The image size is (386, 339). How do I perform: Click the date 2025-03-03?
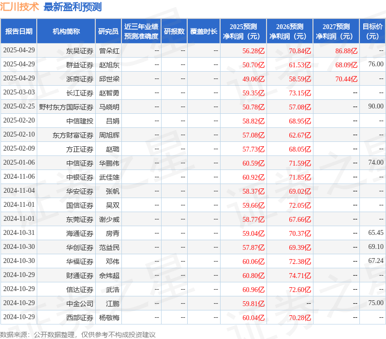[19, 92]
